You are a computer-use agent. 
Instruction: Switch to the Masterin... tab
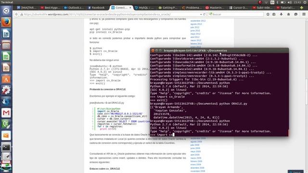coord(216,8)
